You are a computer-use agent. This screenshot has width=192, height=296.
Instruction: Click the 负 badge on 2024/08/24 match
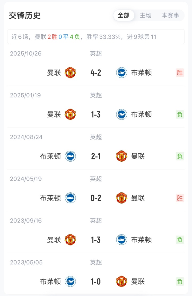pos(180,156)
